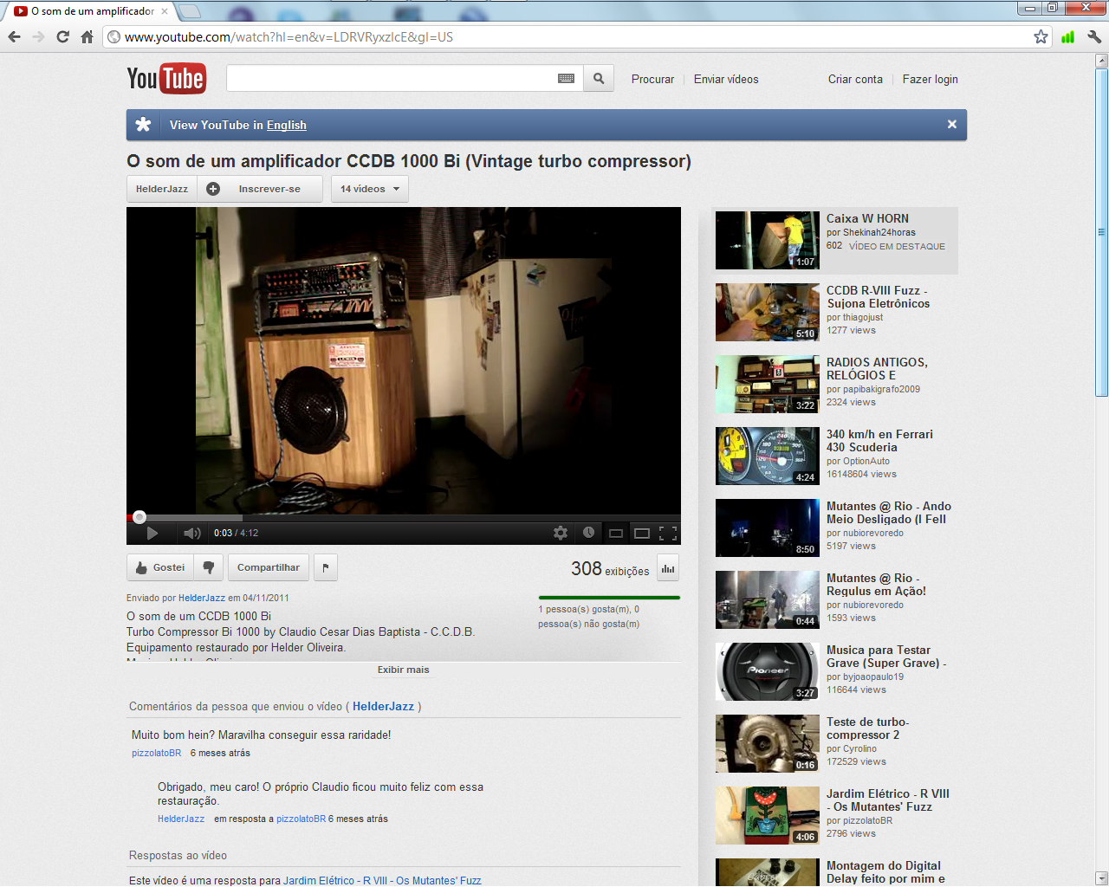
Task: Open the on-screen keyboard in search box
Action: click(566, 79)
